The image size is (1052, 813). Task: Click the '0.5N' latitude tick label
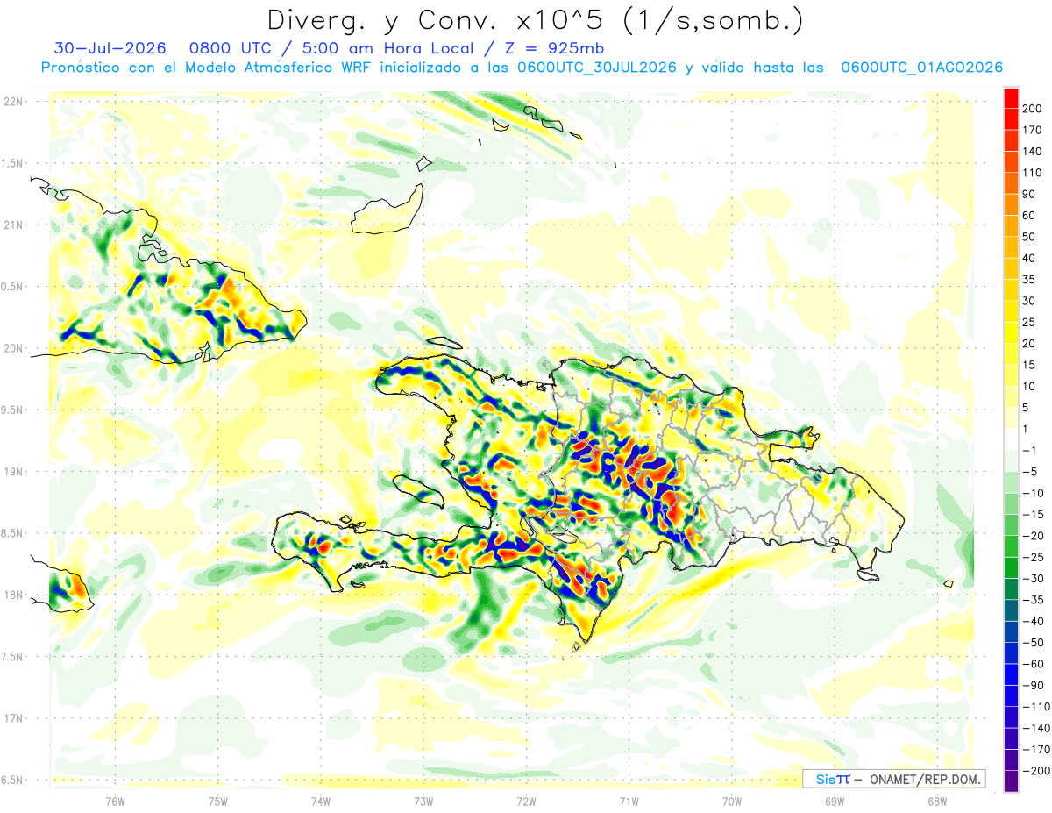click(12, 287)
